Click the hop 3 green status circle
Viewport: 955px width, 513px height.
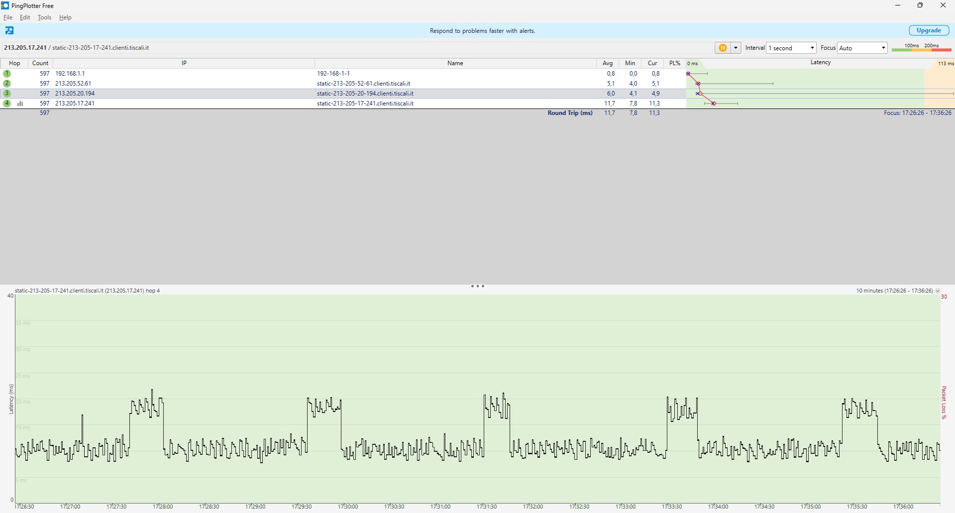click(7, 94)
